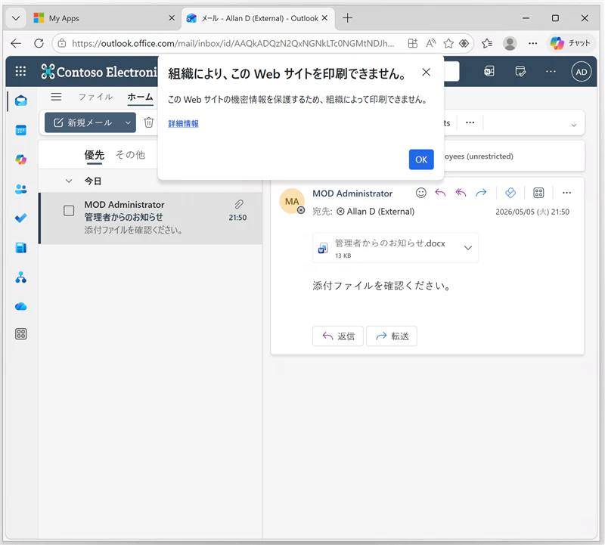605x545 pixels.
Task: Switch to the My Apps browser tab
Action: click(x=104, y=18)
